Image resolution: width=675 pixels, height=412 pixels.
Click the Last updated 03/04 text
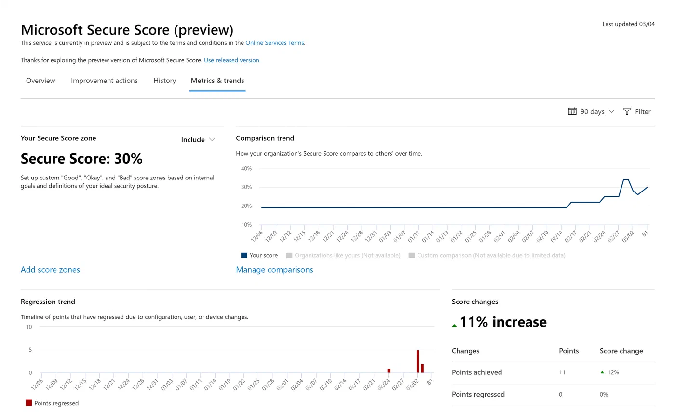pos(629,24)
